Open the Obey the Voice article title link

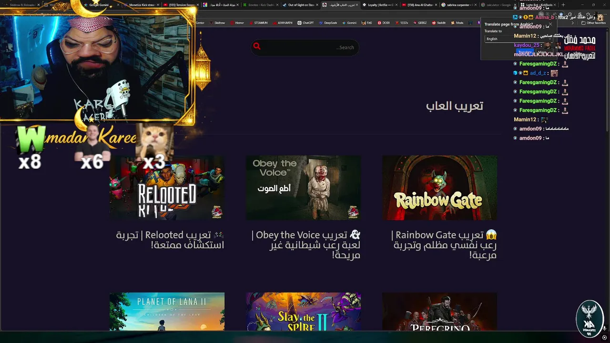[x=306, y=245]
